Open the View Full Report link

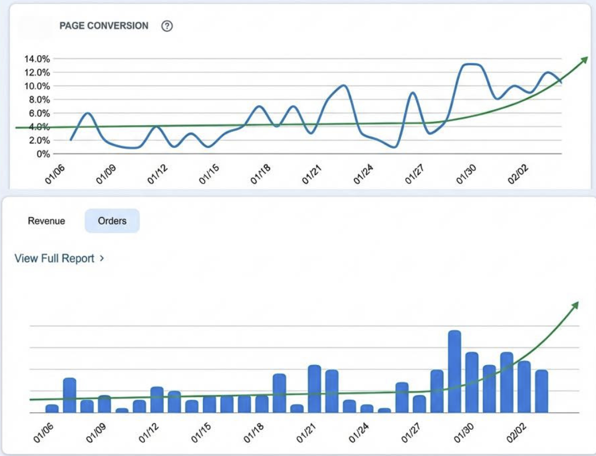[x=54, y=258]
